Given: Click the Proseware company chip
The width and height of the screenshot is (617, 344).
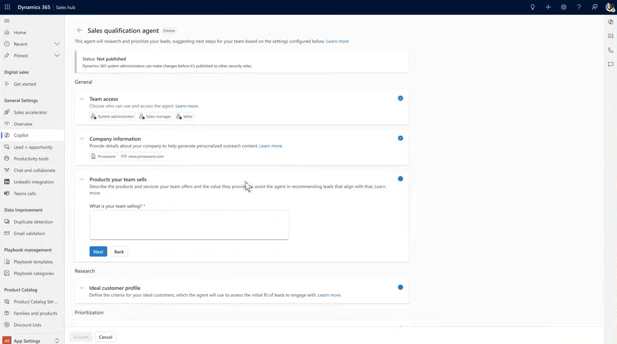Looking at the screenshot, I should tap(103, 156).
